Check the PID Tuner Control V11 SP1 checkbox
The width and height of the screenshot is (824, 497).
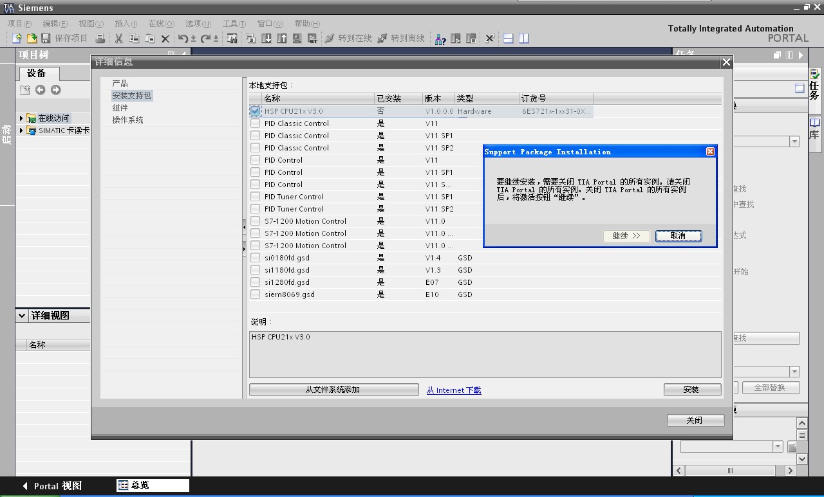256,197
